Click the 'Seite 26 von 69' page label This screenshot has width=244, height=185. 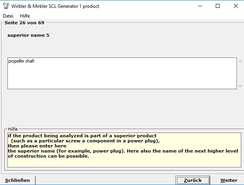pos(24,23)
